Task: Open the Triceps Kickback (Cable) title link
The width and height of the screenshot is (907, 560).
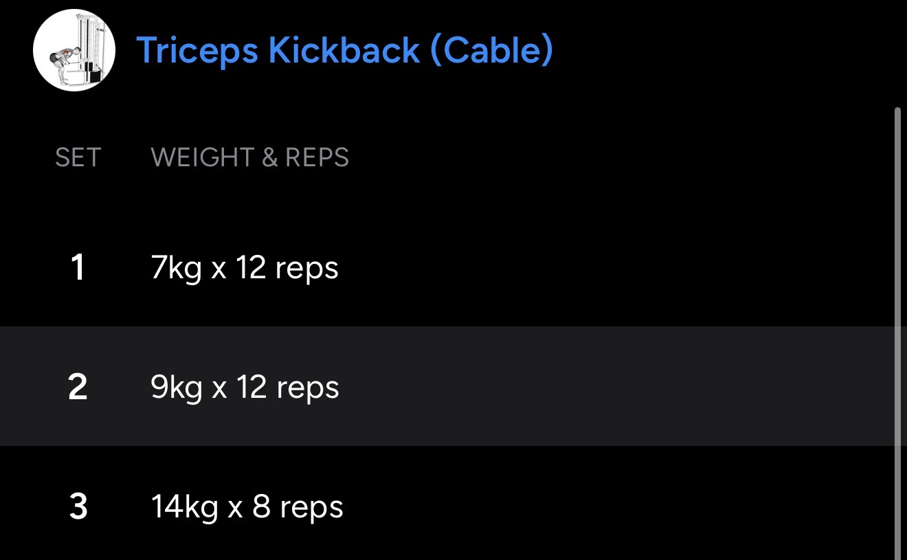Action: [x=344, y=50]
